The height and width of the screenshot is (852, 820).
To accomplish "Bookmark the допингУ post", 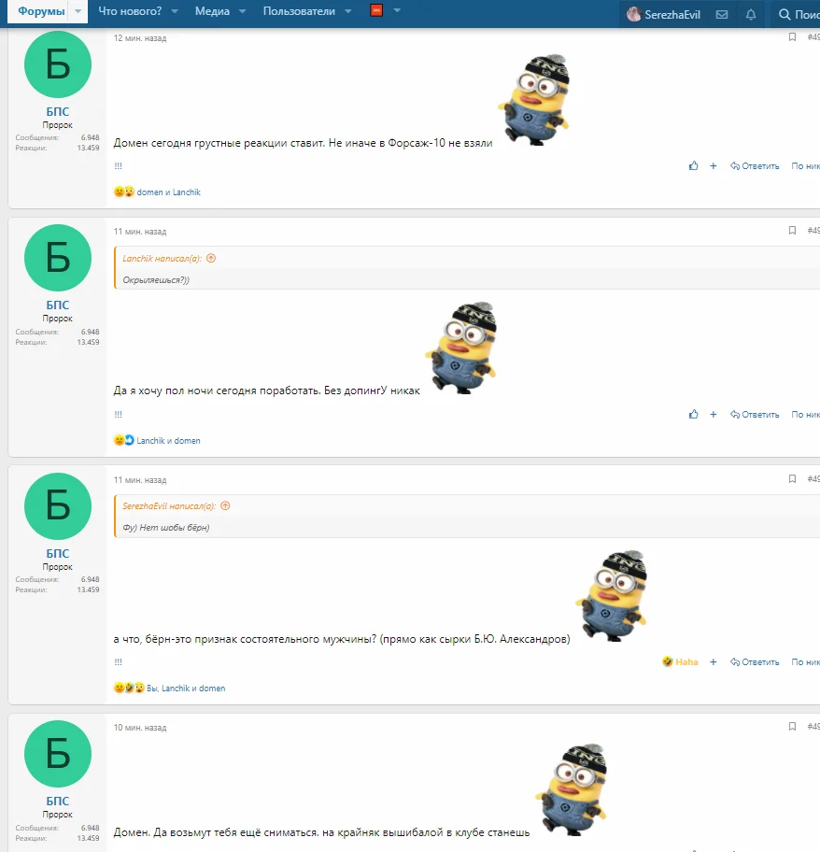I will 792,231.
